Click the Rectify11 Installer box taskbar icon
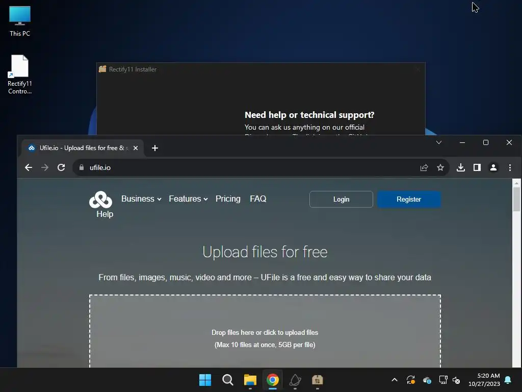This screenshot has width=522, height=392. [x=317, y=380]
